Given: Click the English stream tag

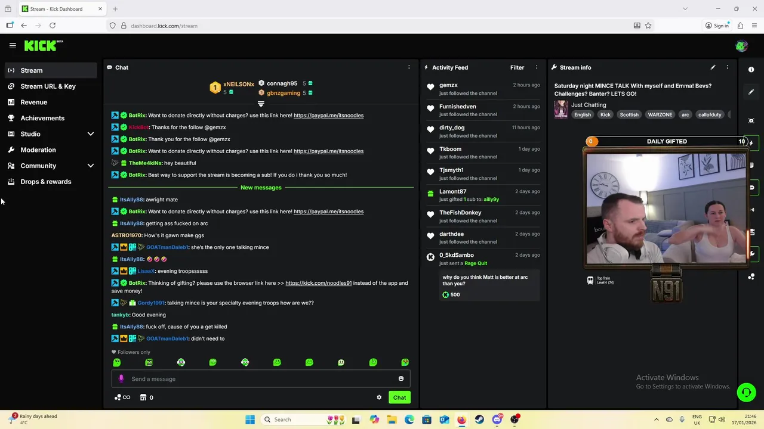Looking at the screenshot, I should (x=583, y=114).
